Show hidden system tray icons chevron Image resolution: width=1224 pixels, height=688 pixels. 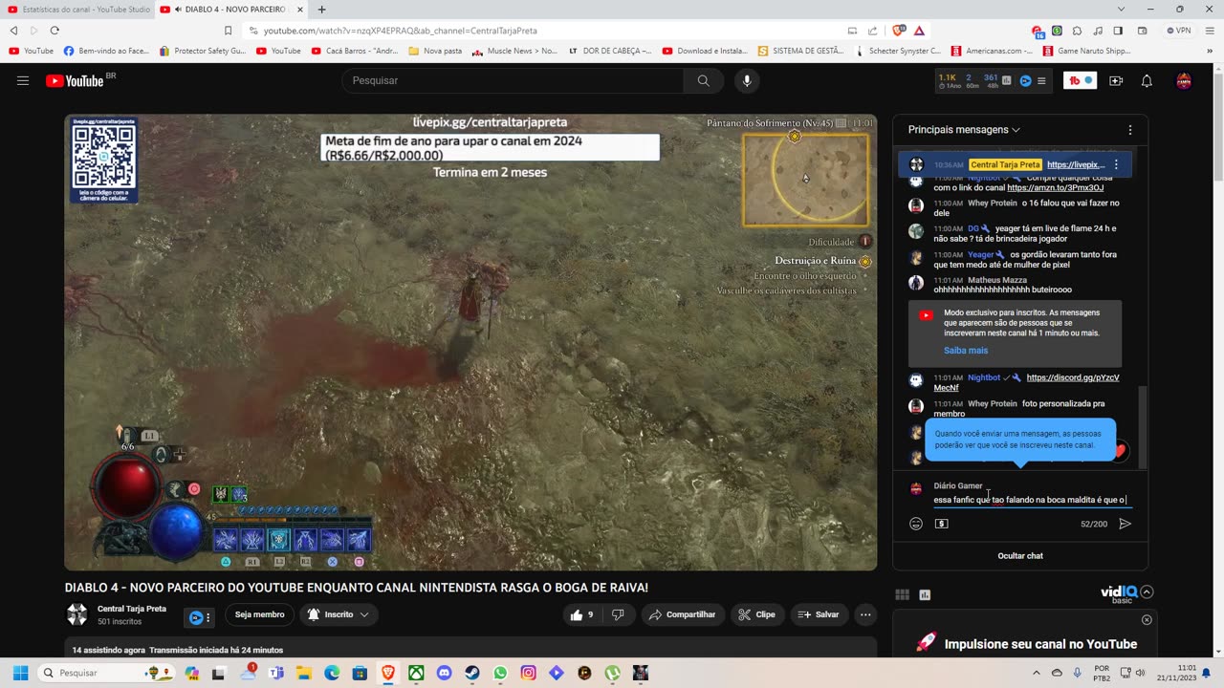tap(1037, 673)
